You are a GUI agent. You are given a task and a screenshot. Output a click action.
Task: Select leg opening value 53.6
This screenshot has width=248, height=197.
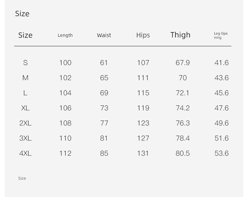tap(221, 153)
